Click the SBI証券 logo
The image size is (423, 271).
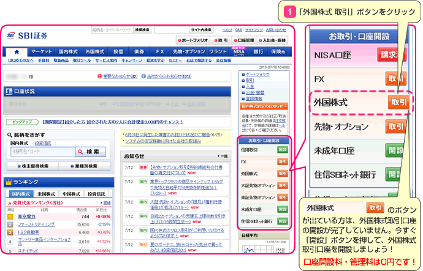coord(27,35)
